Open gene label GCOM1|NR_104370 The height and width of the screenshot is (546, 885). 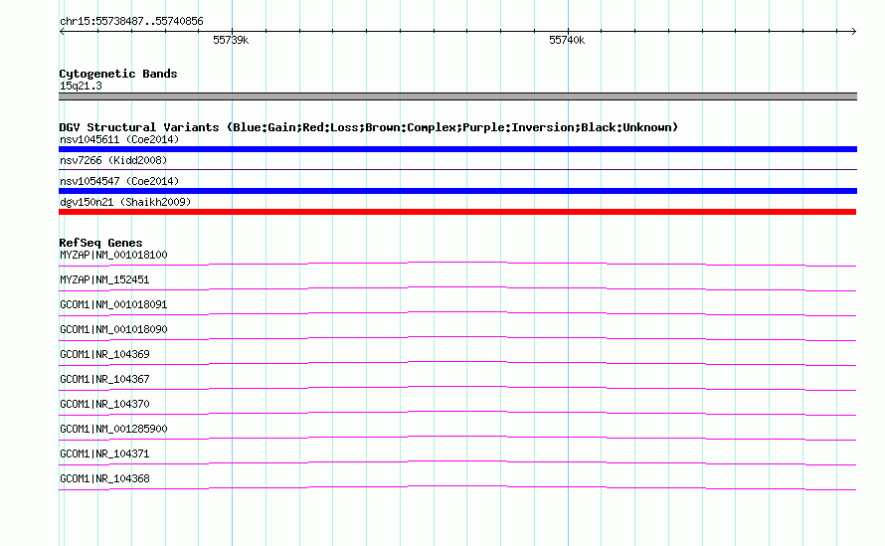(104, 404)
